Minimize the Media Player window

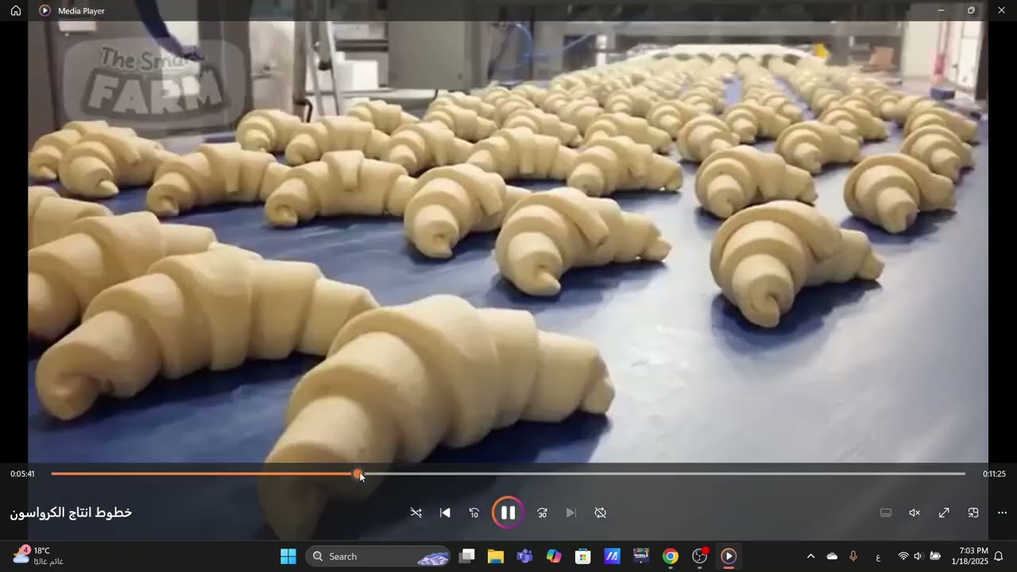pyautogui.click(x=941, y=10)
